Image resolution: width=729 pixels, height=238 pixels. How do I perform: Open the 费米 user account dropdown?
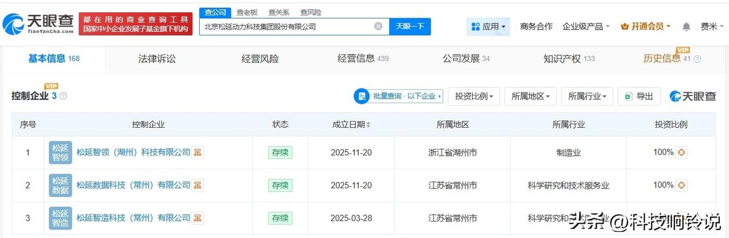click(x=712, y=26)
